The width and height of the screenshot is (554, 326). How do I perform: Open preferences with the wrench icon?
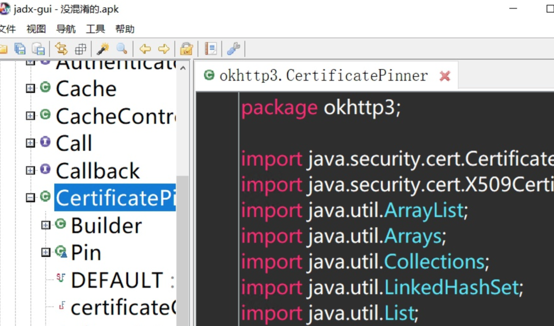tap(233, 49)
